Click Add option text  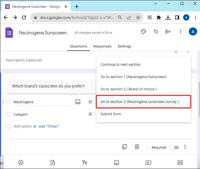tap(23, 126)
